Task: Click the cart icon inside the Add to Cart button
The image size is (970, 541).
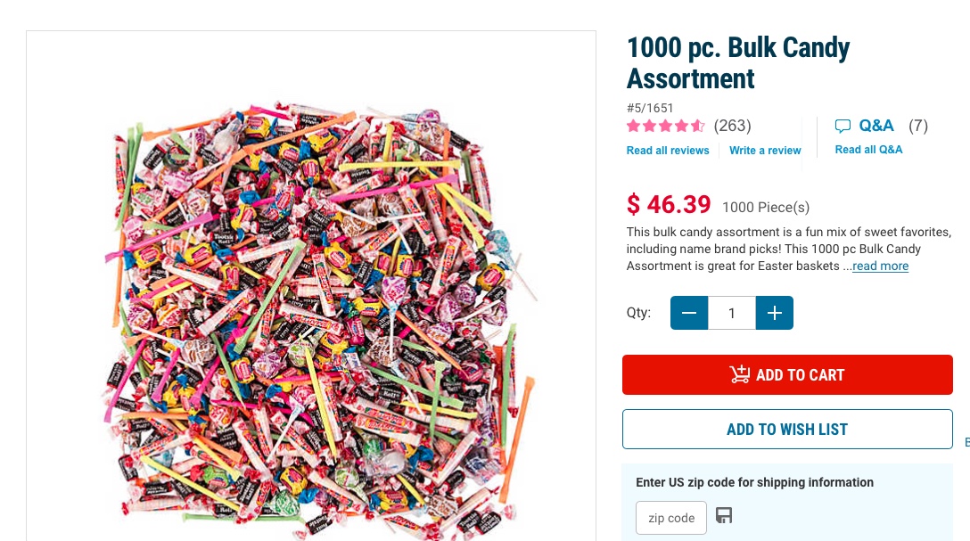Action: [739, 374]
